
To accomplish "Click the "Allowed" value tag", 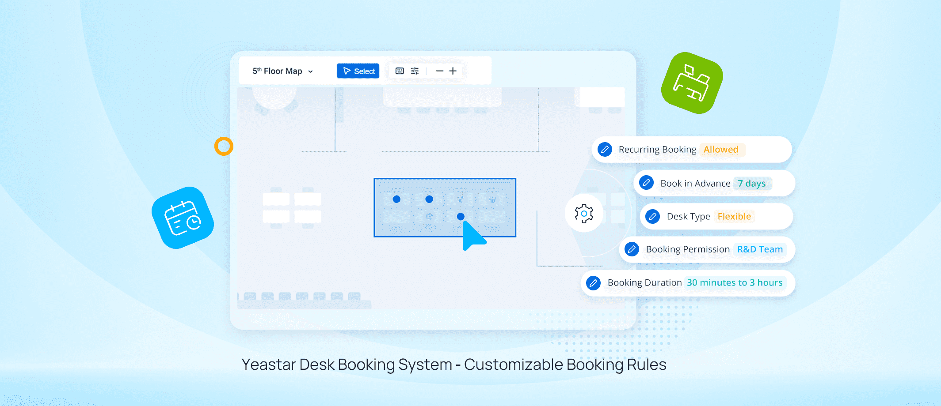I will tap(721, 150).
